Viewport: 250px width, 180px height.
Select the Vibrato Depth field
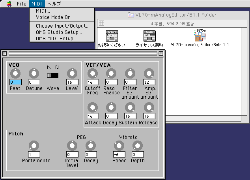(x=138, y=154)
